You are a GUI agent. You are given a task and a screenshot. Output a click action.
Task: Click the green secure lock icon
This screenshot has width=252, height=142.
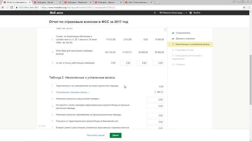[17, 7]
